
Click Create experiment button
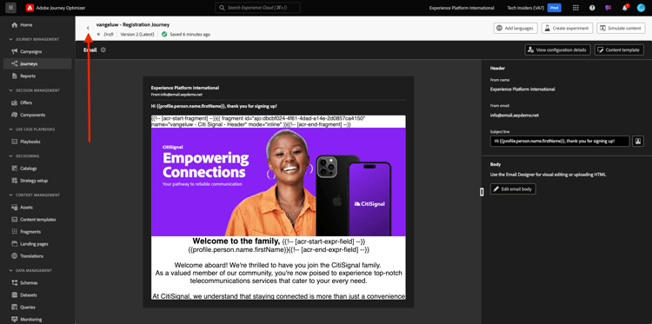tap(567, 29)
